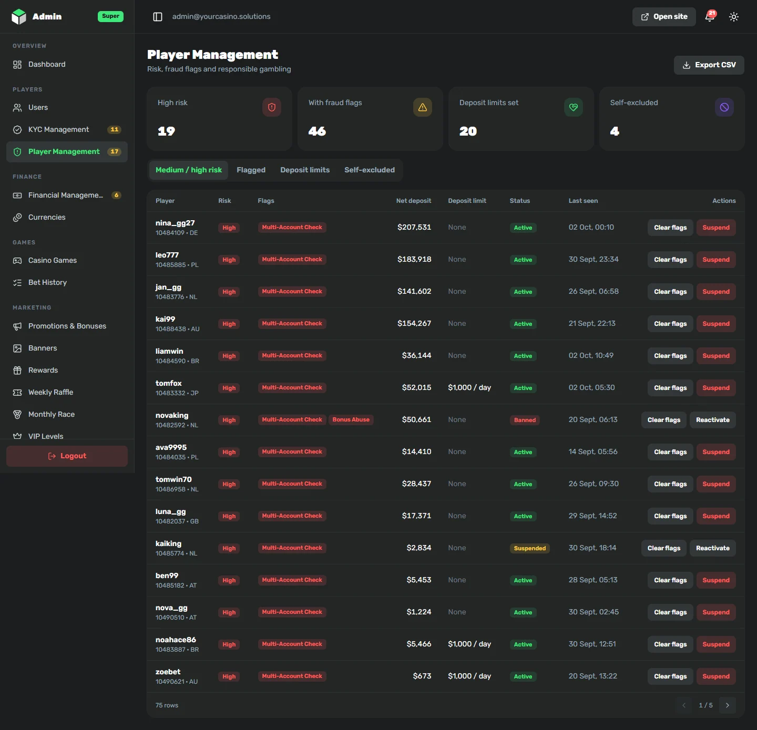Switch to Self-excluded tab

pos(370,170)
